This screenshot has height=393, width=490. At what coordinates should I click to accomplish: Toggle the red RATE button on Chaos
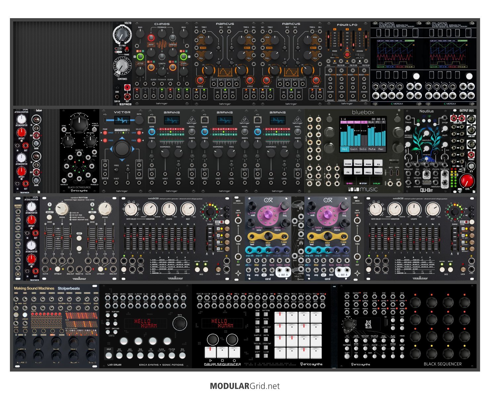pyautogui.click(x=151, y=38)
